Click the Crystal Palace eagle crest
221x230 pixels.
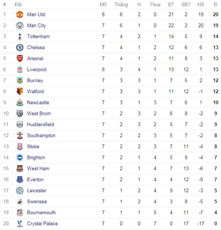click(x=20, y=223)
